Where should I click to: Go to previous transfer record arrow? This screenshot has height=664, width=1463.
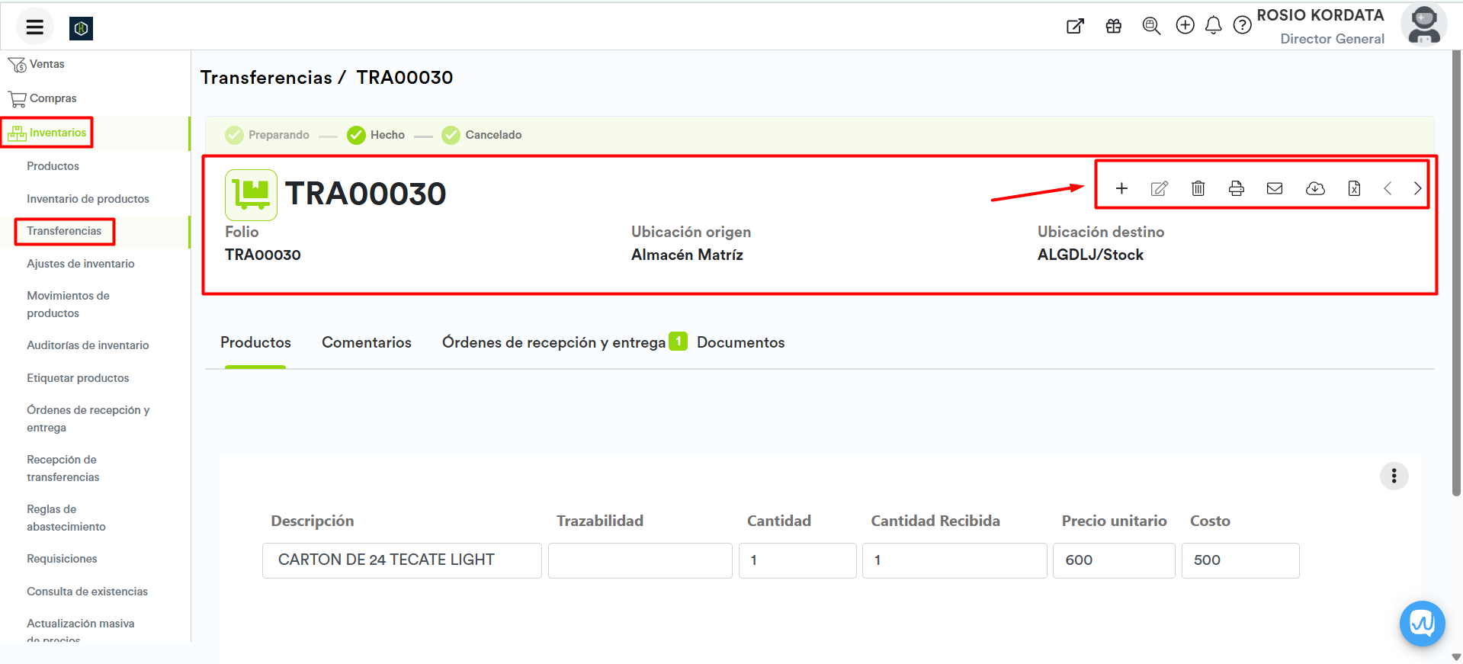pos(1388,188)
